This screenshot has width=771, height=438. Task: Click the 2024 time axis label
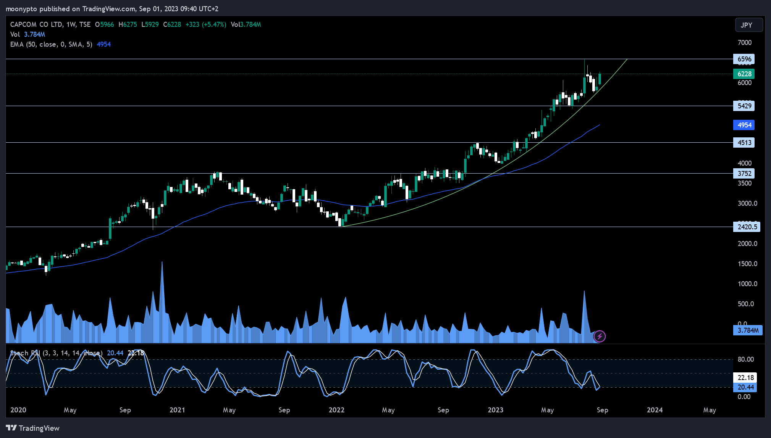[655, 410]
